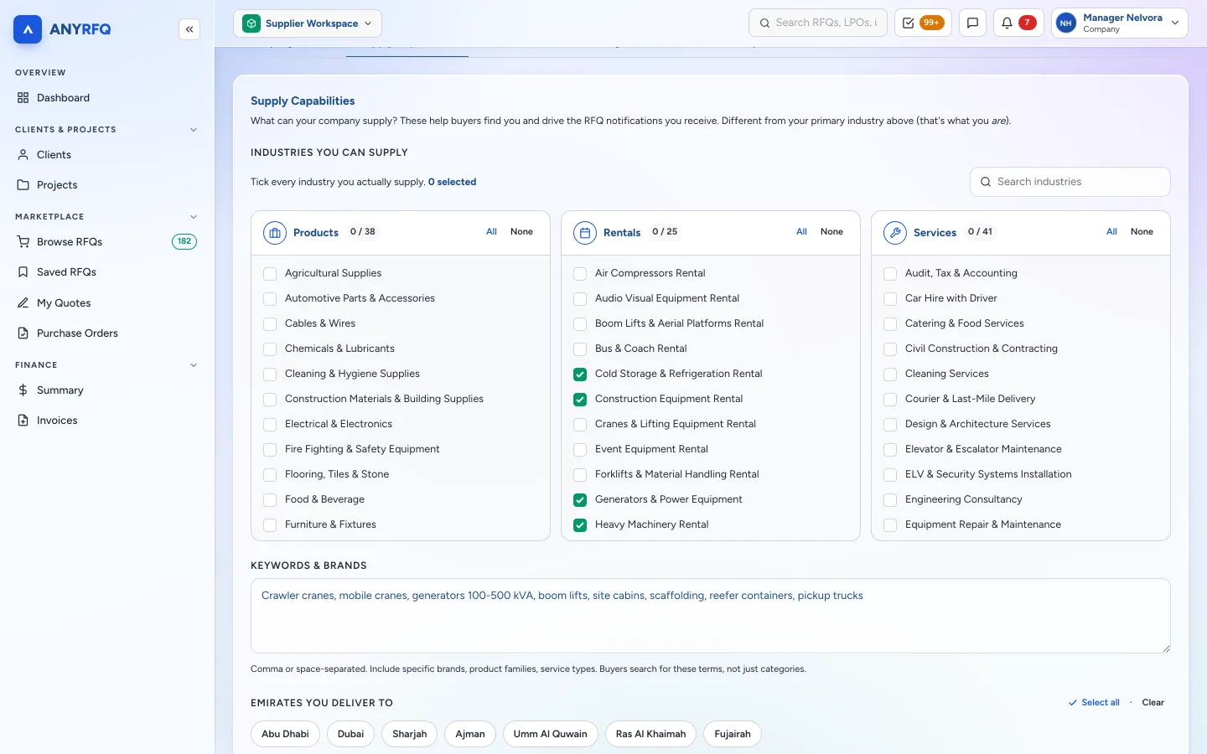This screenshot has width=1207, height=754.
Task: Click the Projects folder icon
Action: tap(23, 185)
